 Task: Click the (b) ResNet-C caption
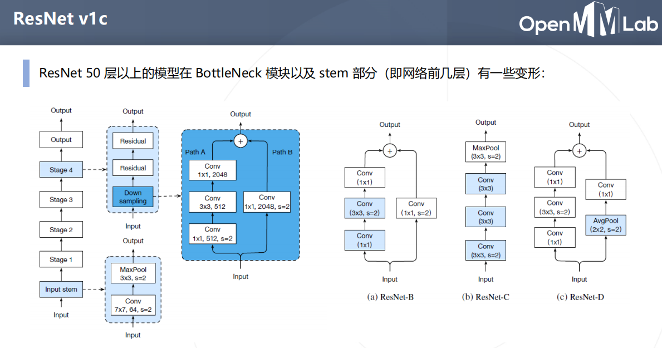486,297
